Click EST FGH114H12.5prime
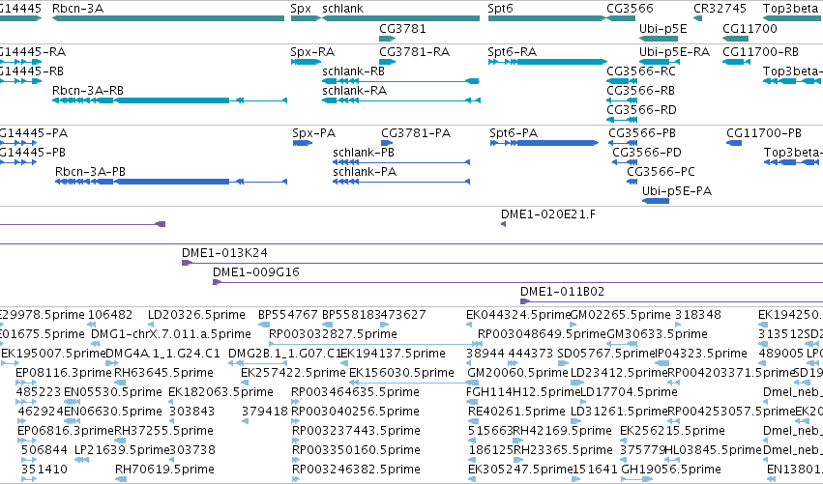823x484 pixels. pyautogui.click(x=523, y=392)
